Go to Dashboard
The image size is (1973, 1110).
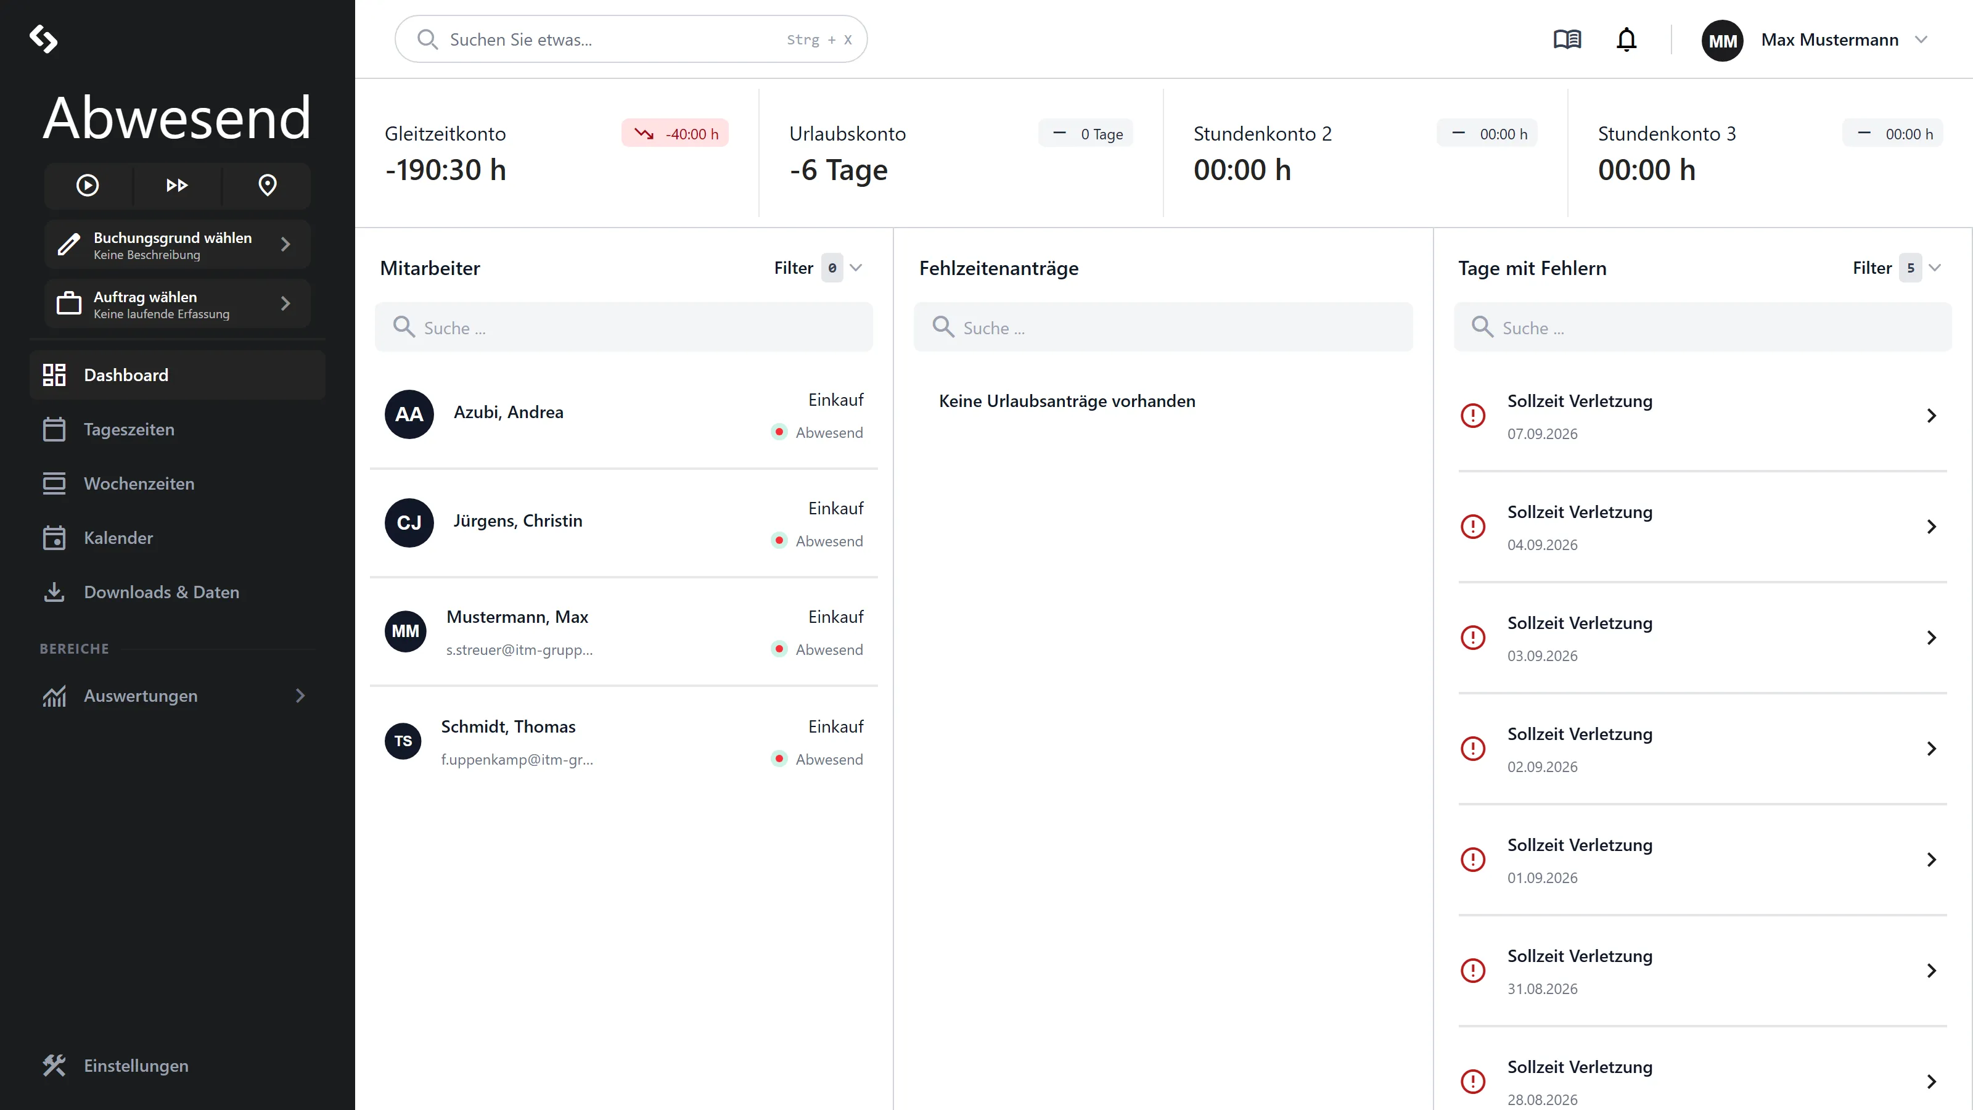[x=177, y=374]
